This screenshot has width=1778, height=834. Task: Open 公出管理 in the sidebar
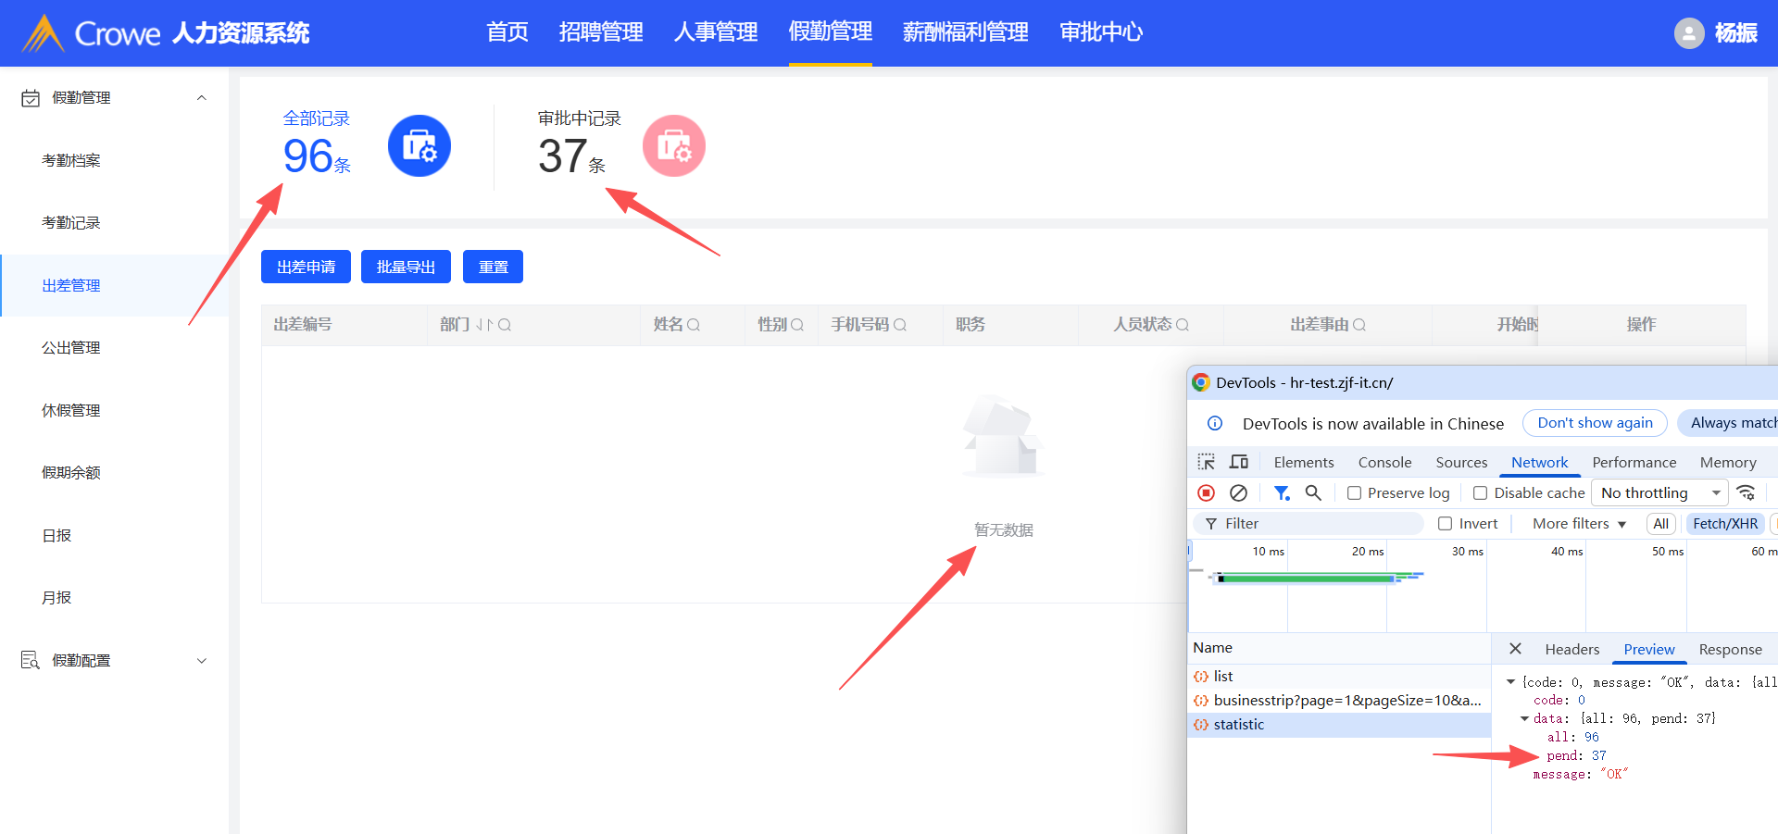click(x=71, y=348)
